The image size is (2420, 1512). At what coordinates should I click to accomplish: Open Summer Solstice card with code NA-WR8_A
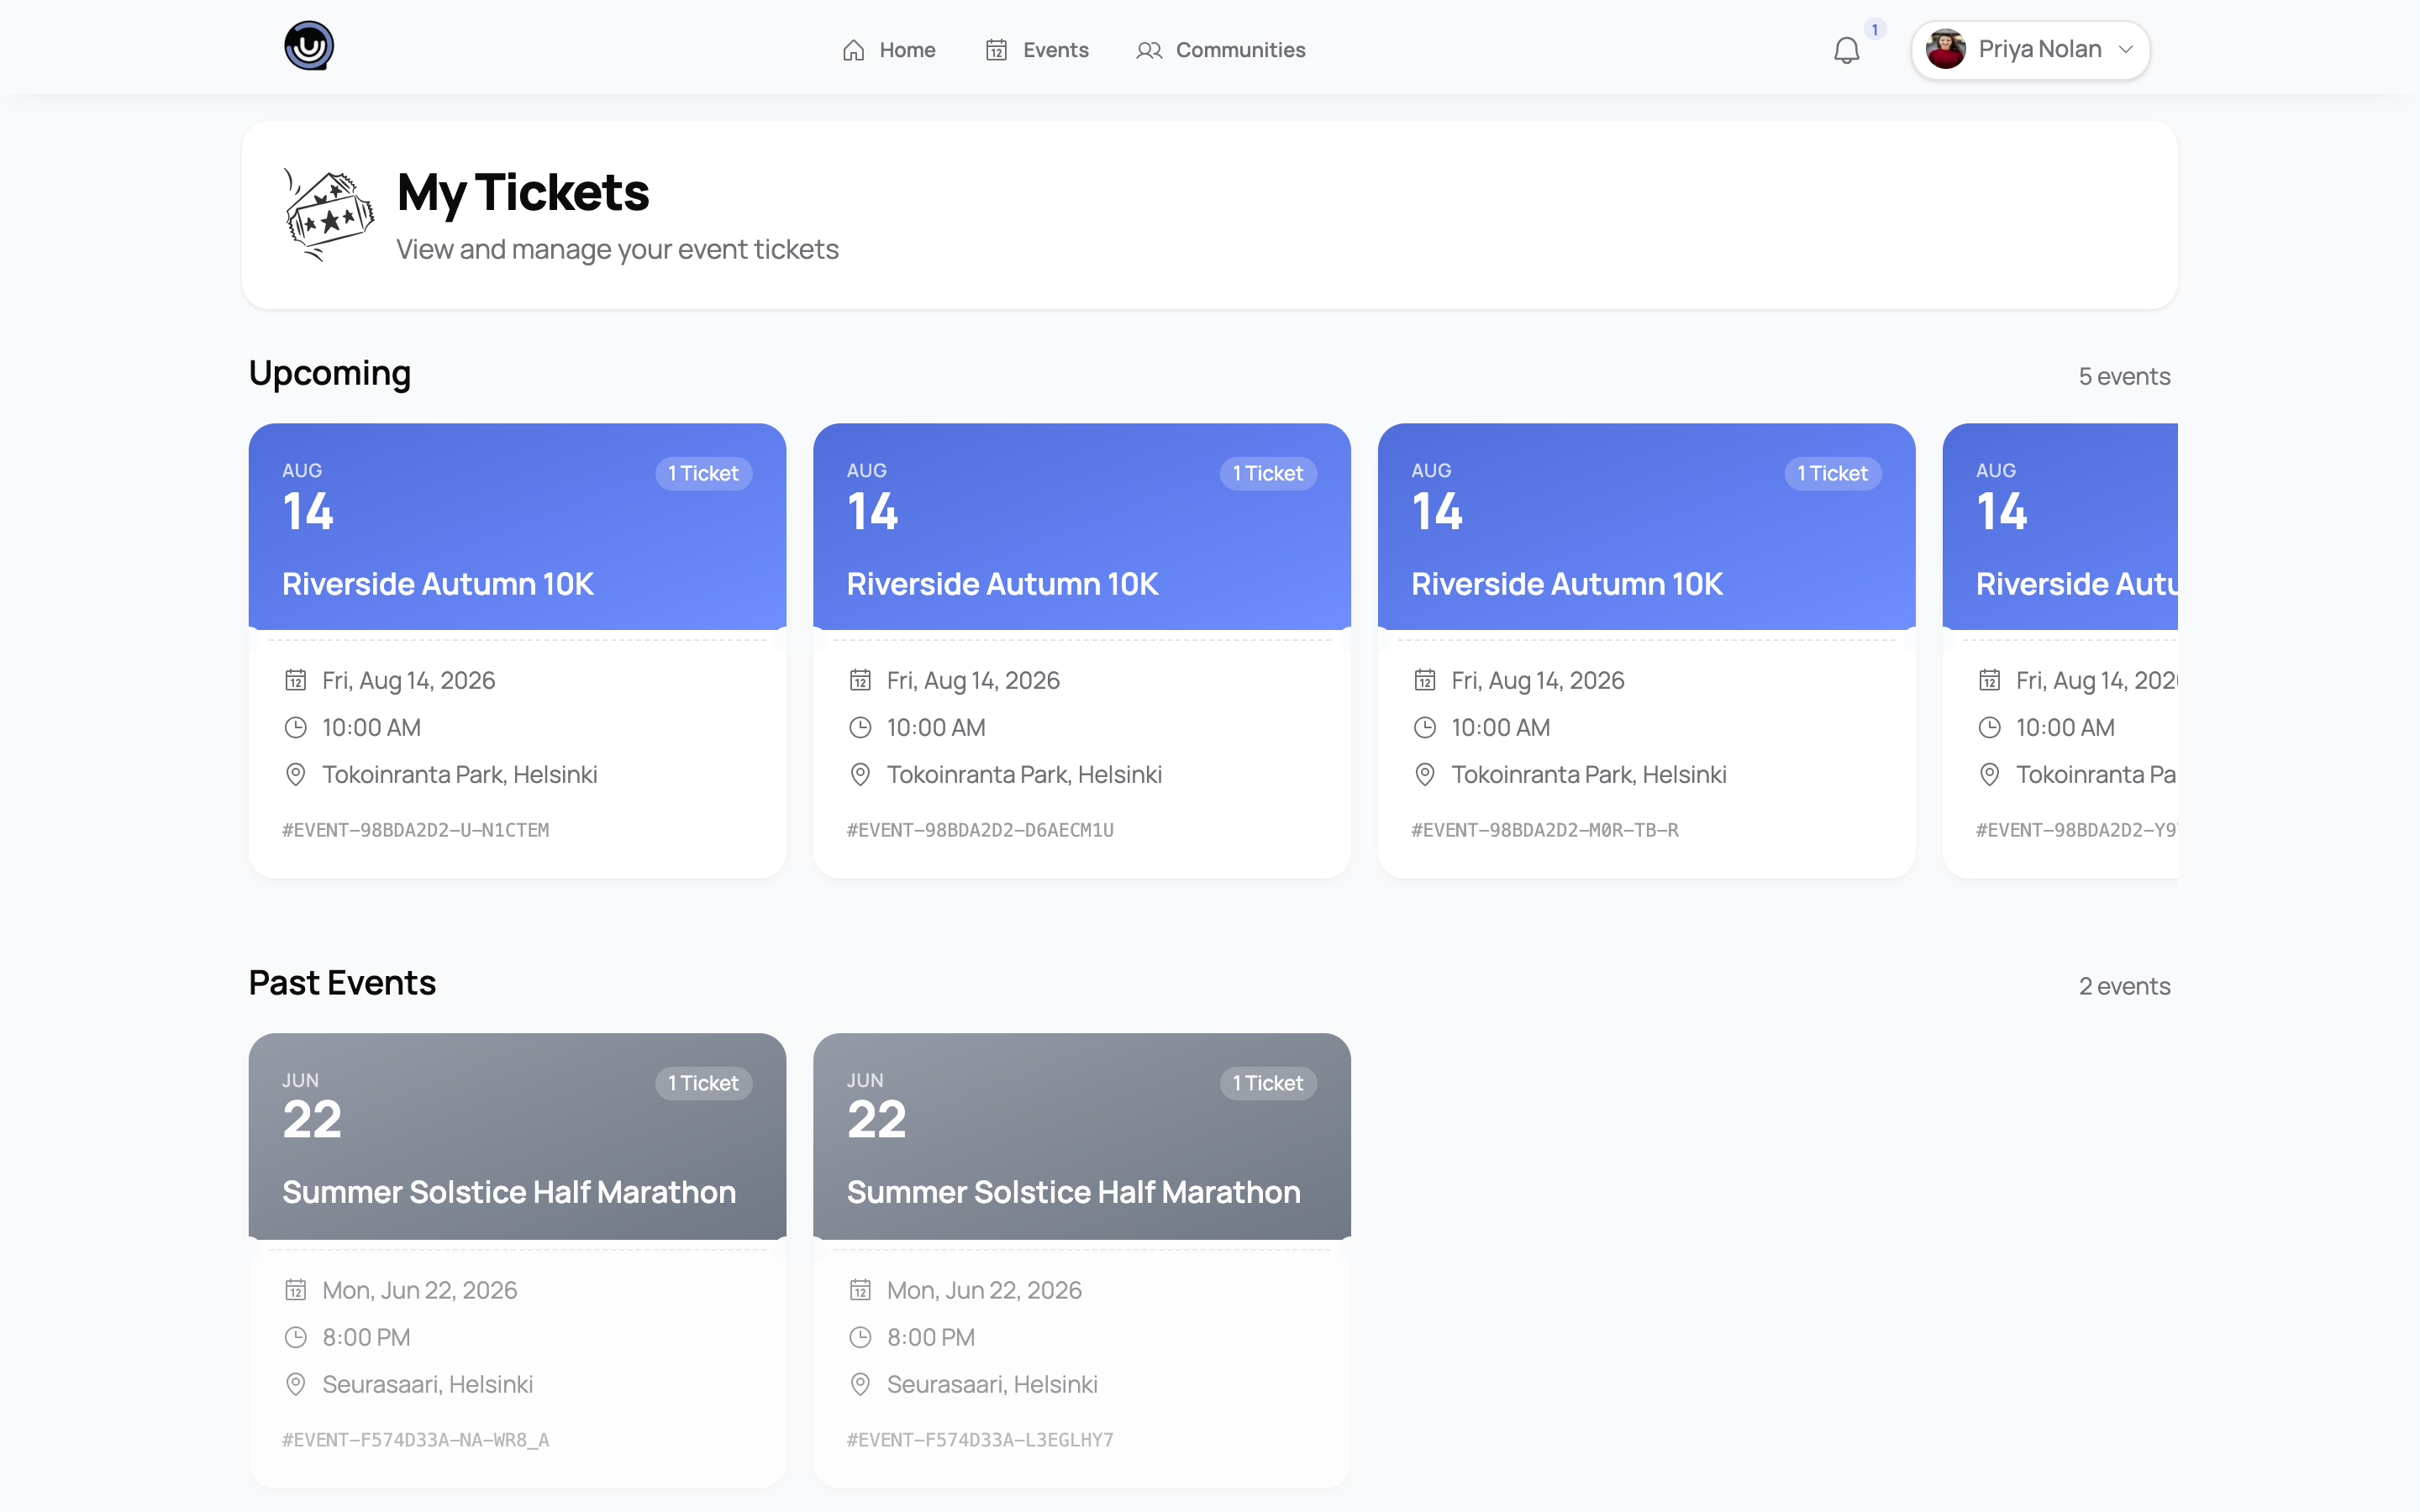[x=517, y=1260]
